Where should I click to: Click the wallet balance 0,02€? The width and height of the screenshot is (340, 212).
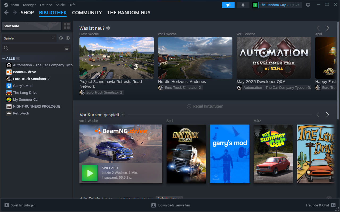295,5
